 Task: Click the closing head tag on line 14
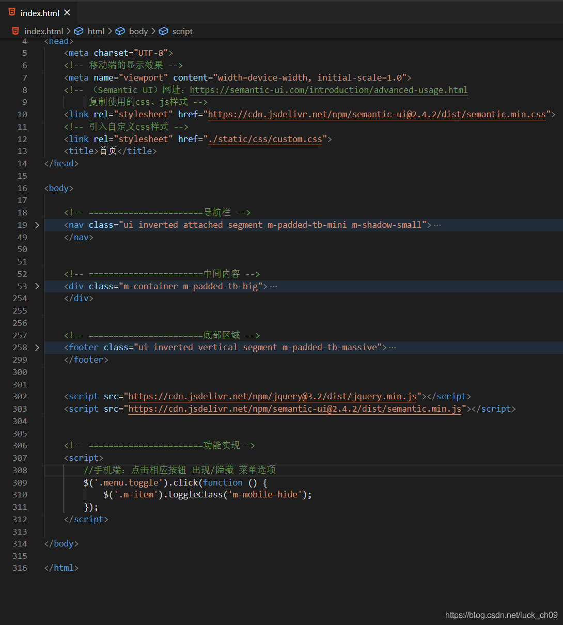(x=61, y=163)
